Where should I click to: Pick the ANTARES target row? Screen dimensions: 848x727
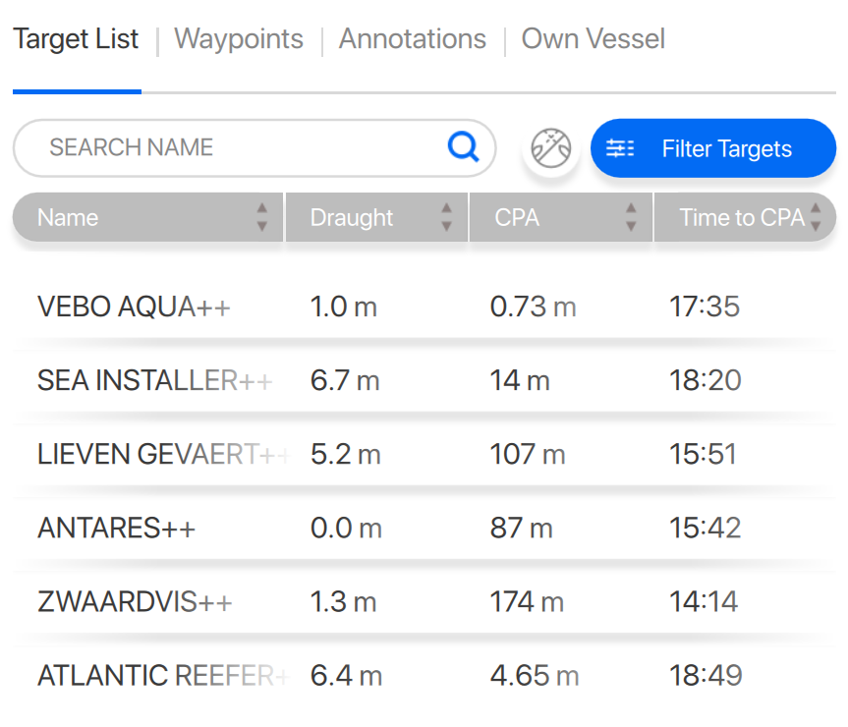[x=424, y=528]
